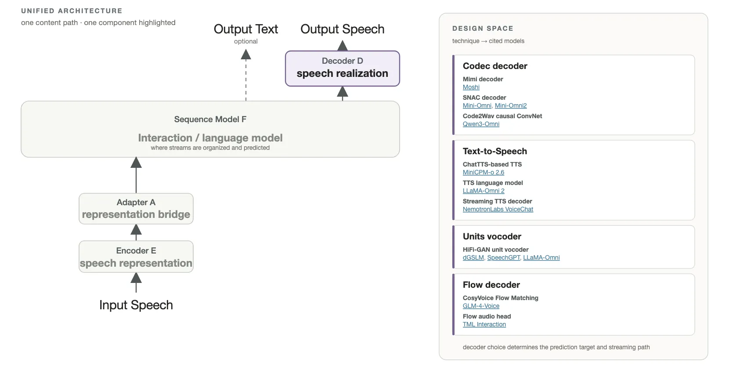Image resolution: width=729 pixels, height=373 pixels.
Task: Click the TML Interaction link
Action: 484,324
